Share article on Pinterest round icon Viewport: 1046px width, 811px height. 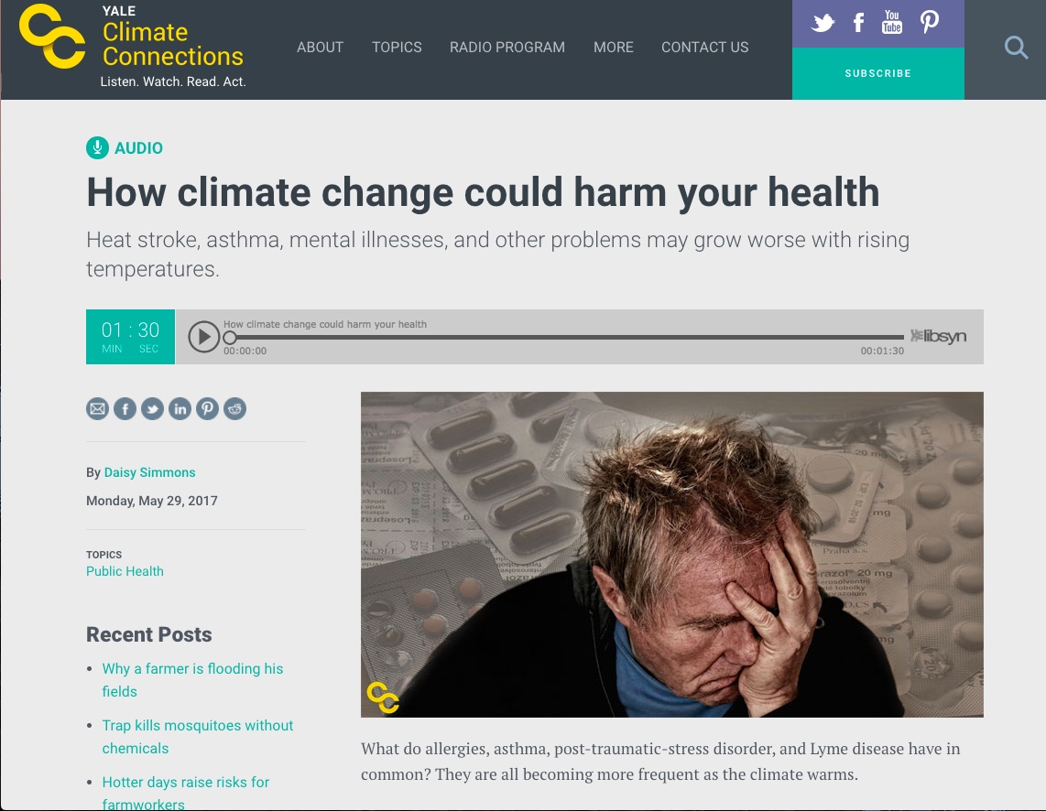tap(208, 408)
